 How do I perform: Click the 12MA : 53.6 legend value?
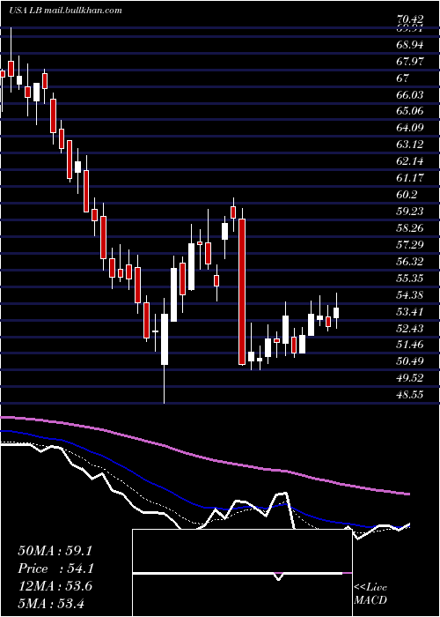pyautogui.click(x=55, y=586)
